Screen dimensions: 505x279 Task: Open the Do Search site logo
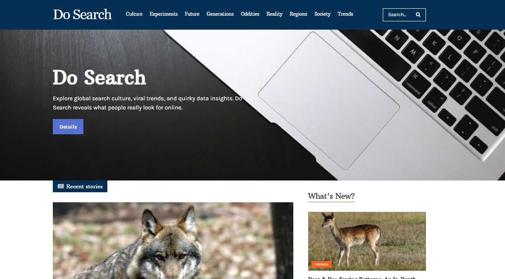(x=82, y=14)
